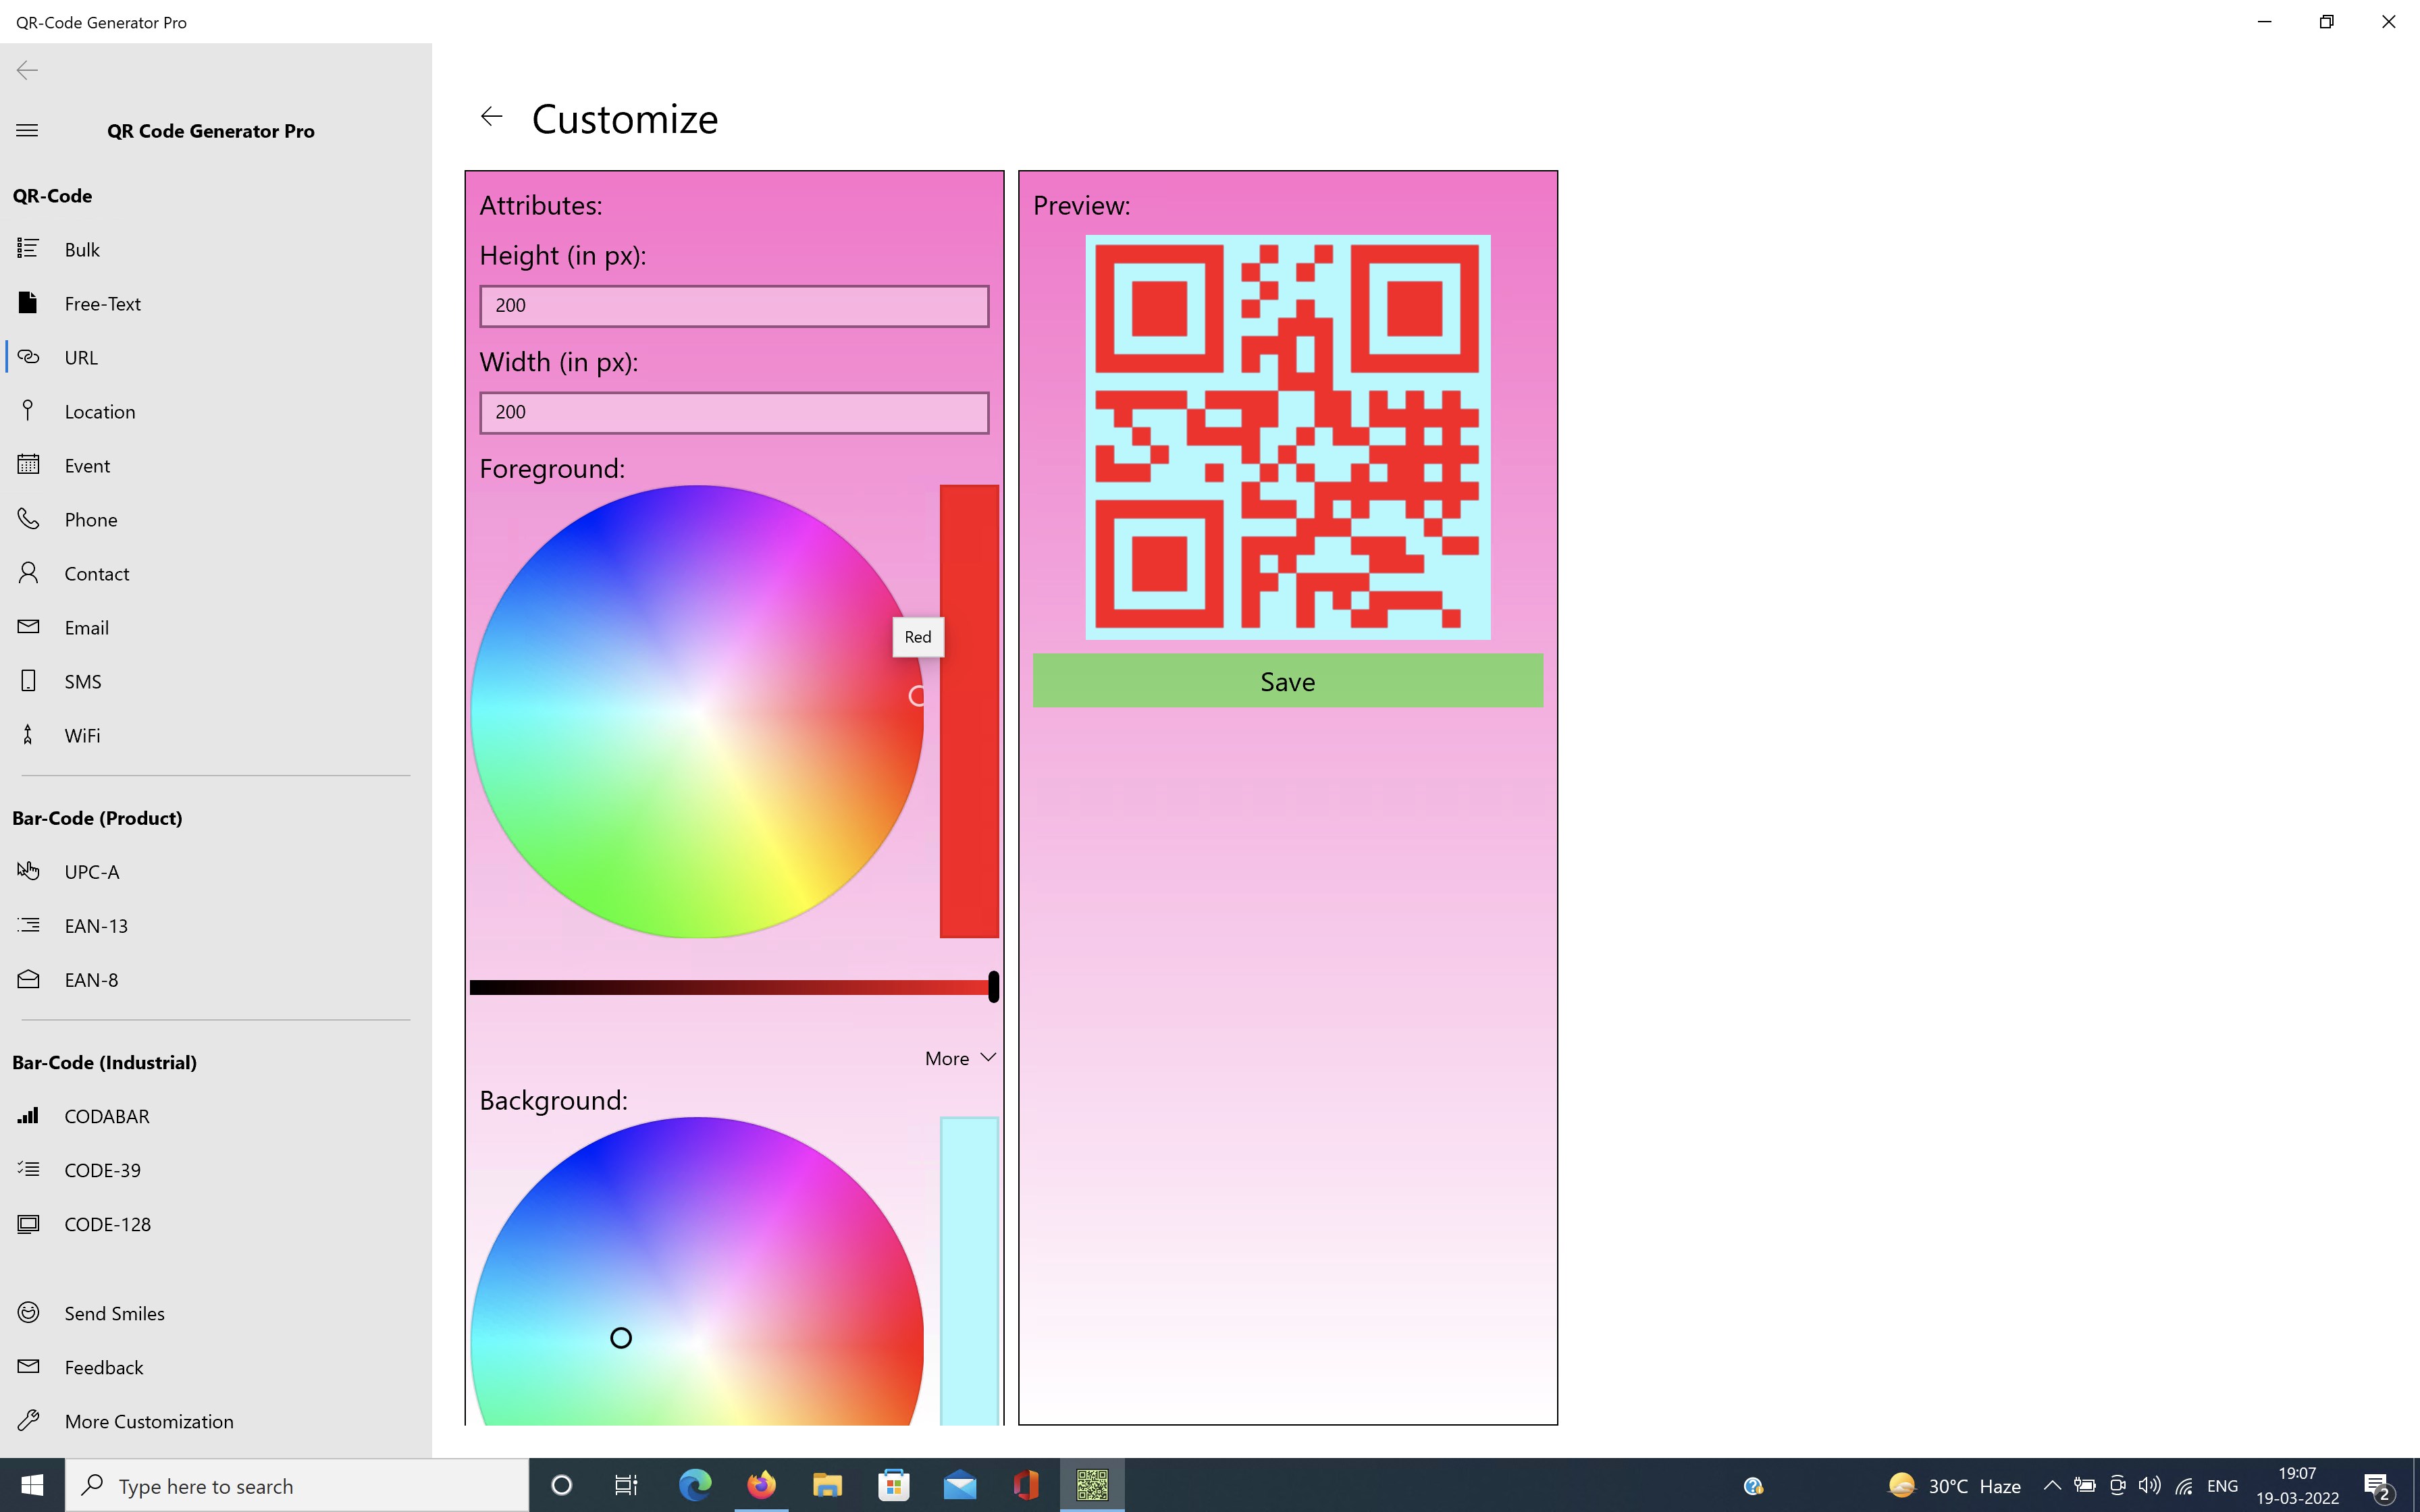This screenshot has width=2420, height=1512.
Task: Click the light cyan background preview bar
Action: click(x=969, y=1270)
